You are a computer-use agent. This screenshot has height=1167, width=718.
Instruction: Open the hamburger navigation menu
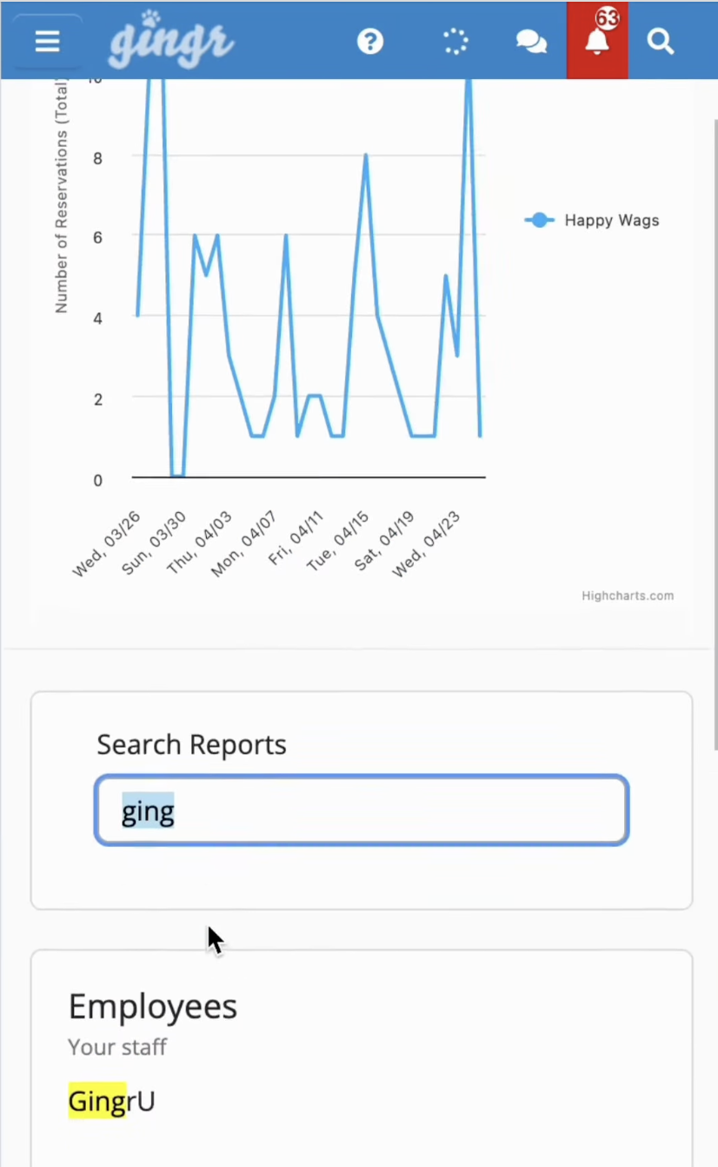pos(47,41)
